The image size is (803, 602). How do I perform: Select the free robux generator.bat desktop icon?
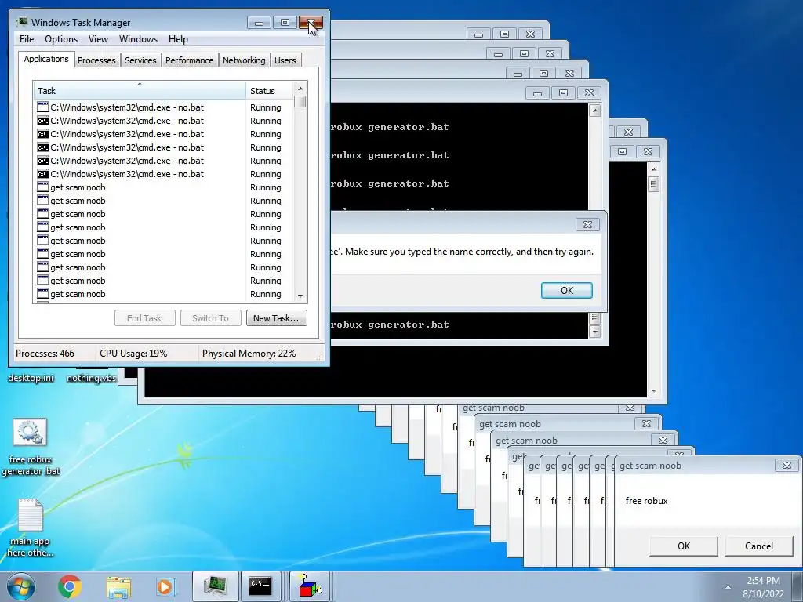[31, 447]
